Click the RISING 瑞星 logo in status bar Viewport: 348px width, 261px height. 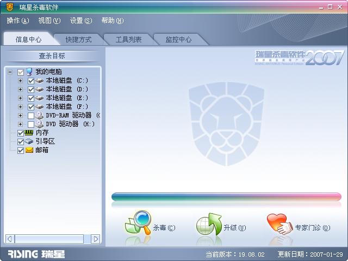[x=36, y=254]
